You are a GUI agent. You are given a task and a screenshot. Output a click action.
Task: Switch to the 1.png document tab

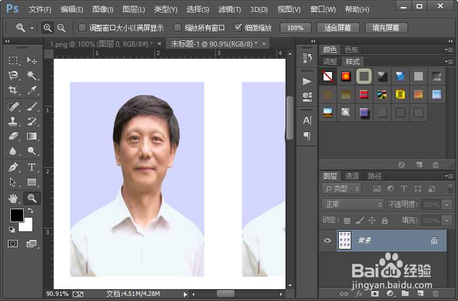(x=101, y=44)
